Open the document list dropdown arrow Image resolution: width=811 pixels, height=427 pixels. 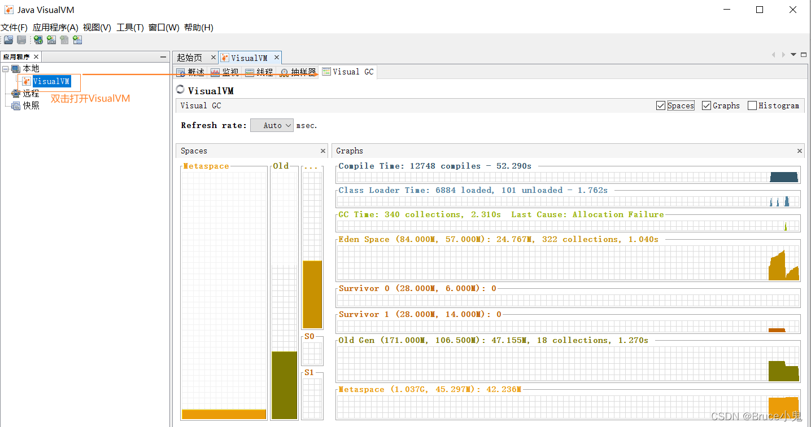793,55
